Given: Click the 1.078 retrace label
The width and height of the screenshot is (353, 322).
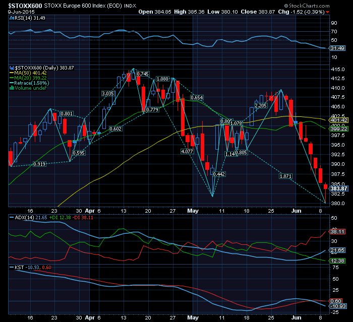Looking at the screenshot, I should 236,123.
